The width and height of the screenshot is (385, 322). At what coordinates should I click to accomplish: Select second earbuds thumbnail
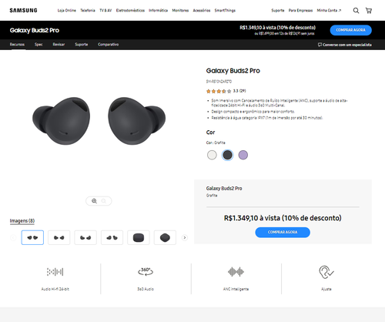(x=59, y=237)
